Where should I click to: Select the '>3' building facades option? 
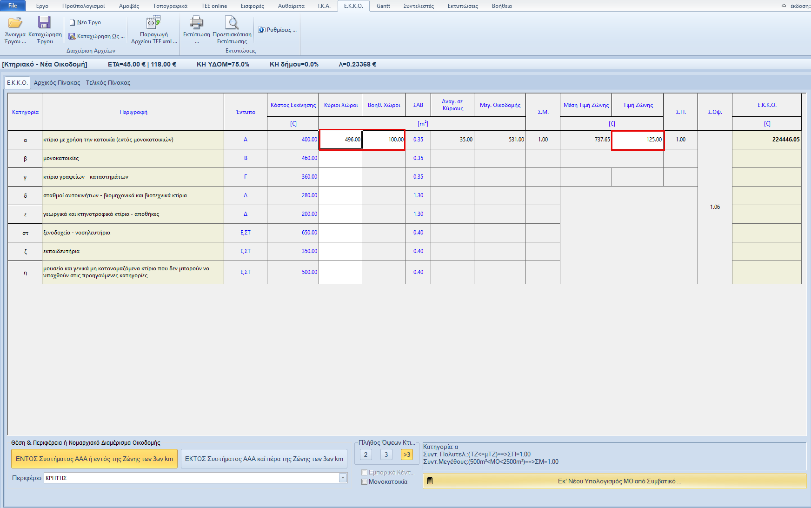[407, 455]
